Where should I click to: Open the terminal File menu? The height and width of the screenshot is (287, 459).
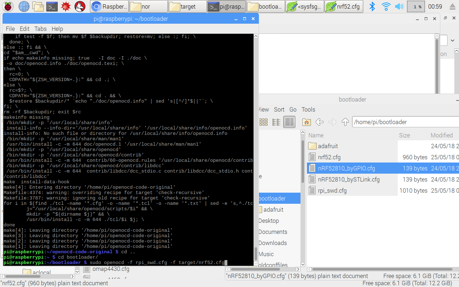[10, 29]
